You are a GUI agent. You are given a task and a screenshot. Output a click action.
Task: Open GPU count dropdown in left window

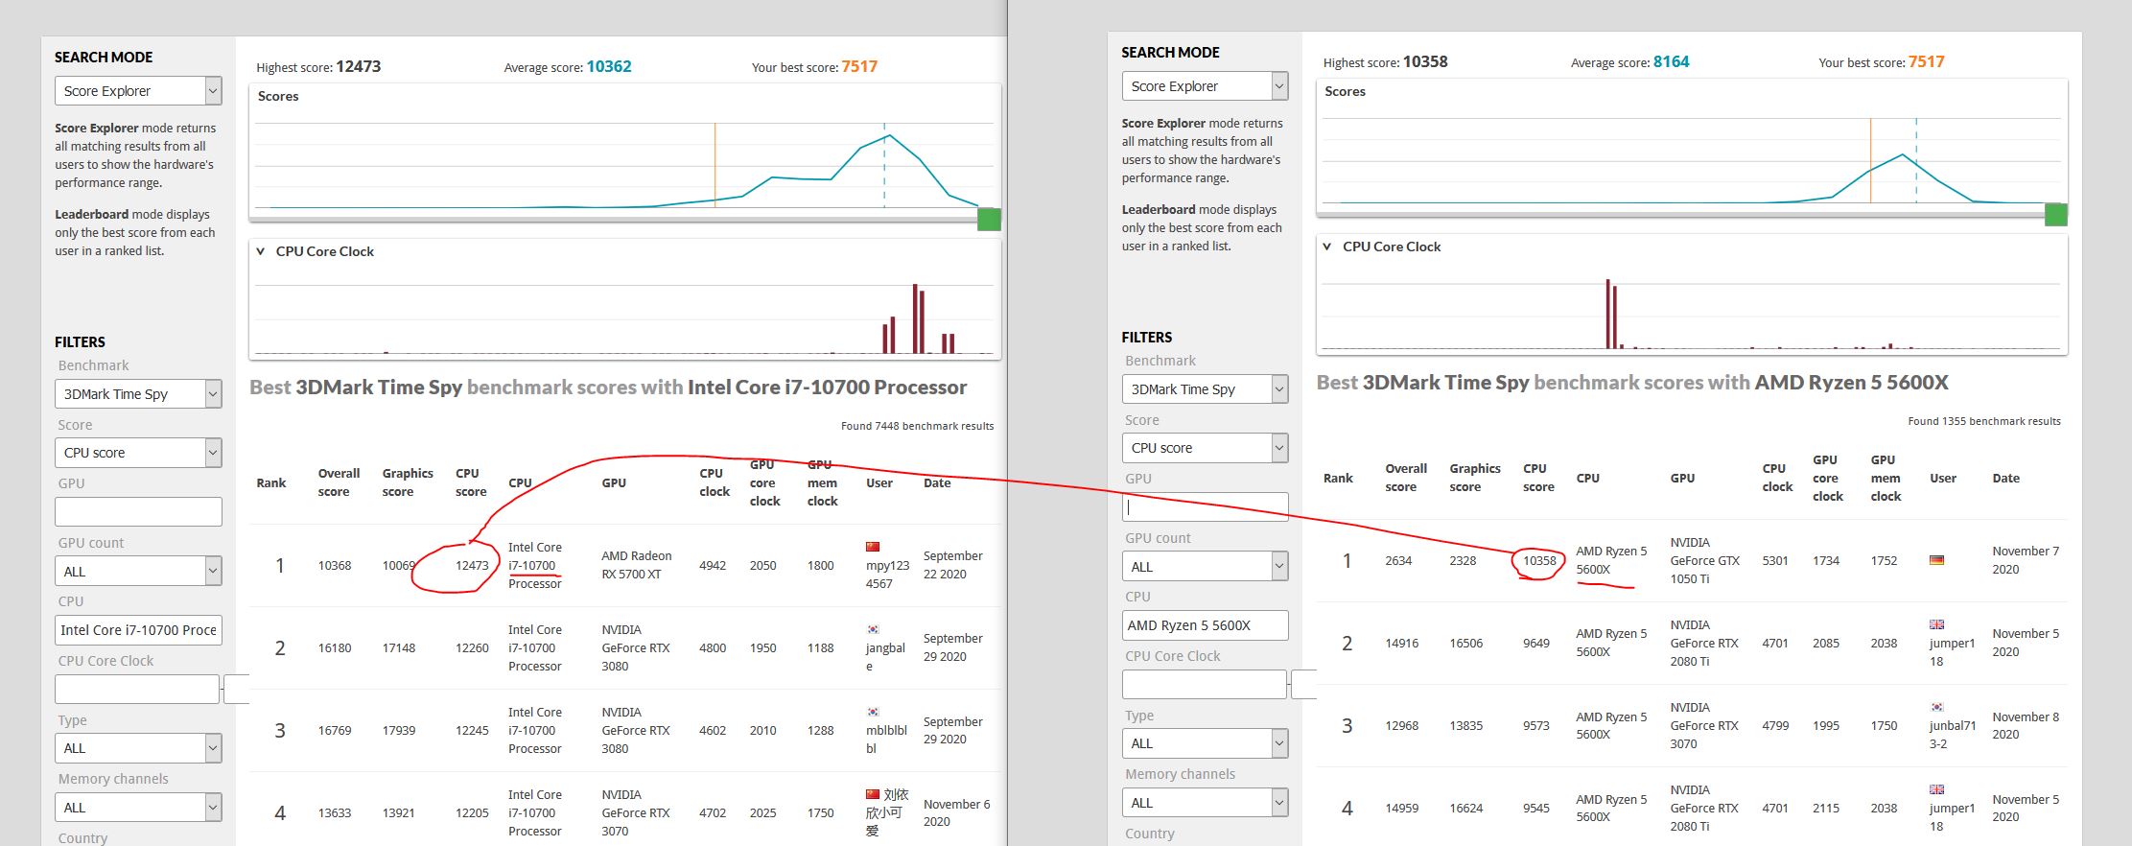tap(138, 572)
